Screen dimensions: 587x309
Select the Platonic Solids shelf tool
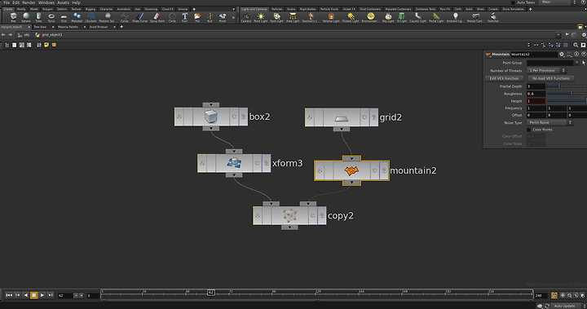point(108,17)
